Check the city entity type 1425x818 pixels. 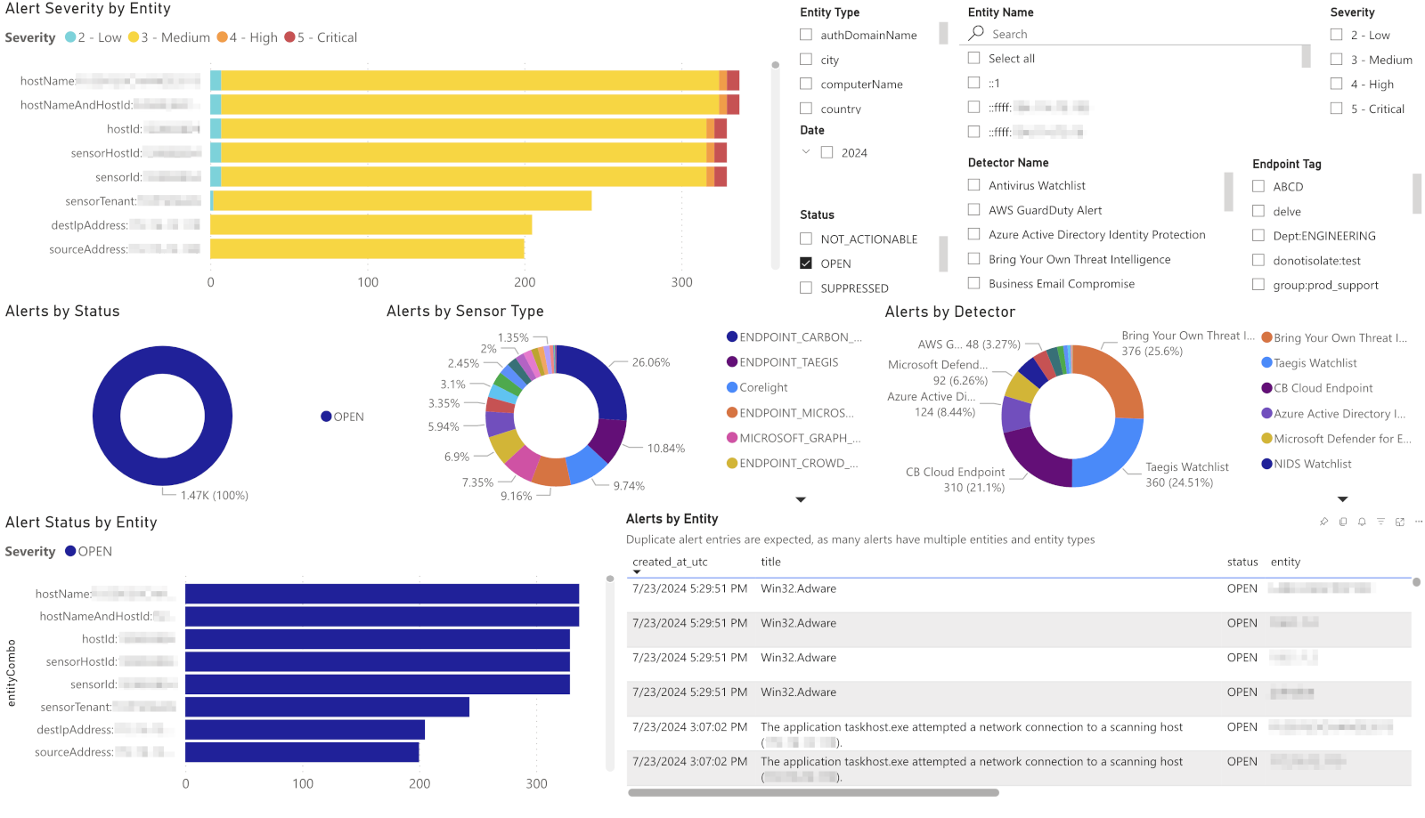point(806,60)
